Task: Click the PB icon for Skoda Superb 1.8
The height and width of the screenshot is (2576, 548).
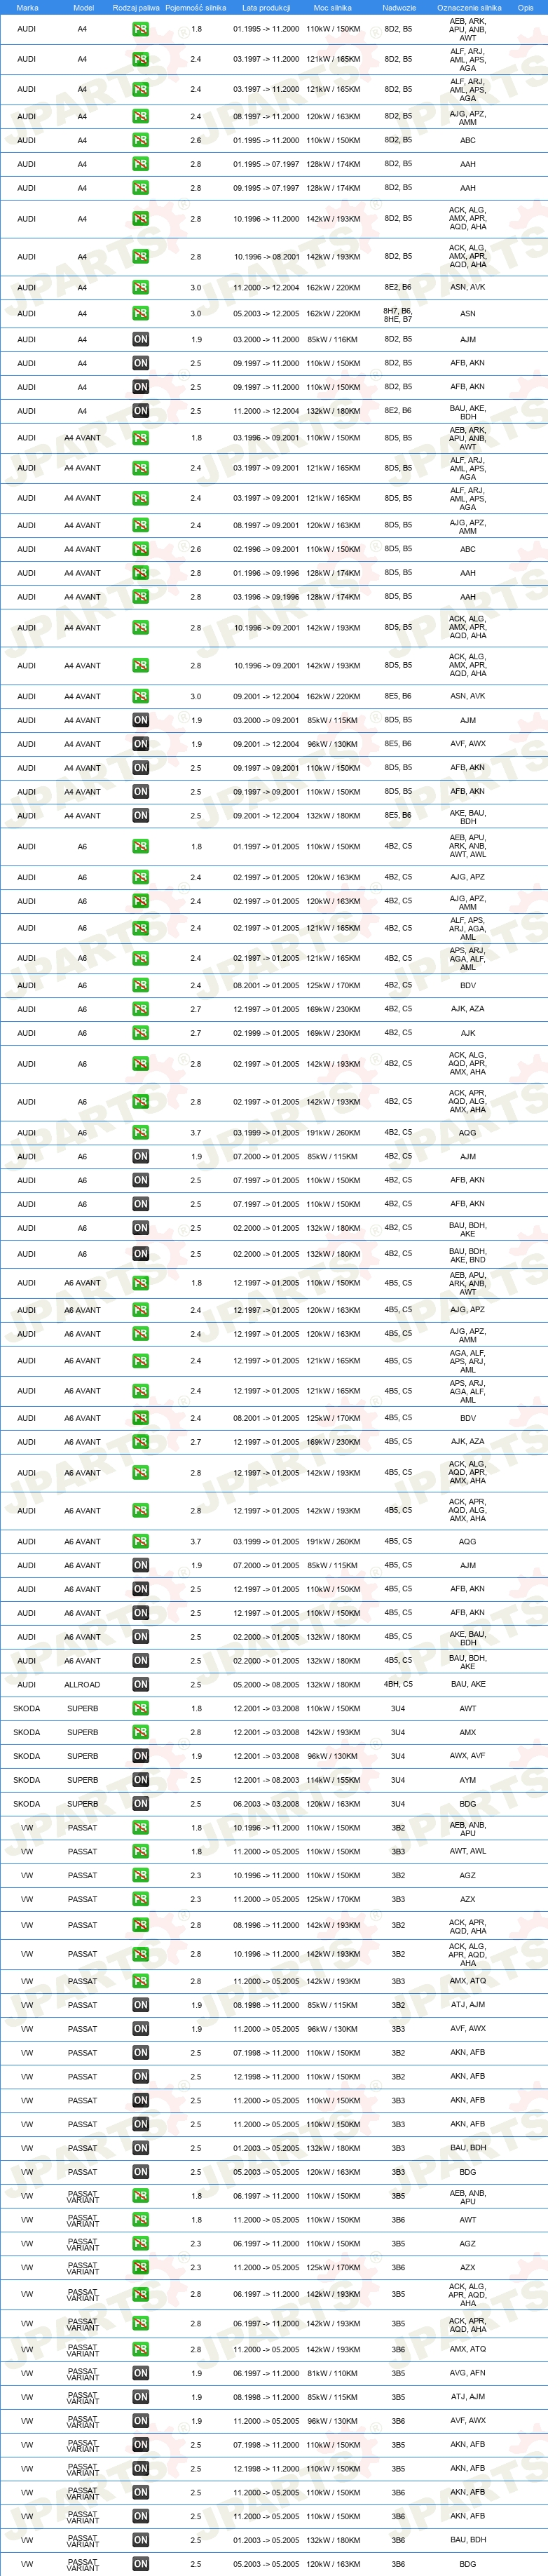Action: tap(140, 1708)
